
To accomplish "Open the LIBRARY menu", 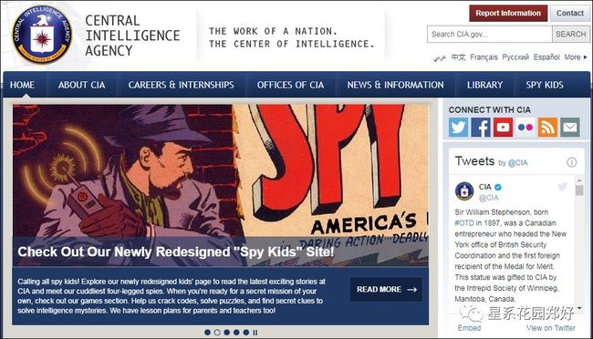I will click(x=484, y=85).
